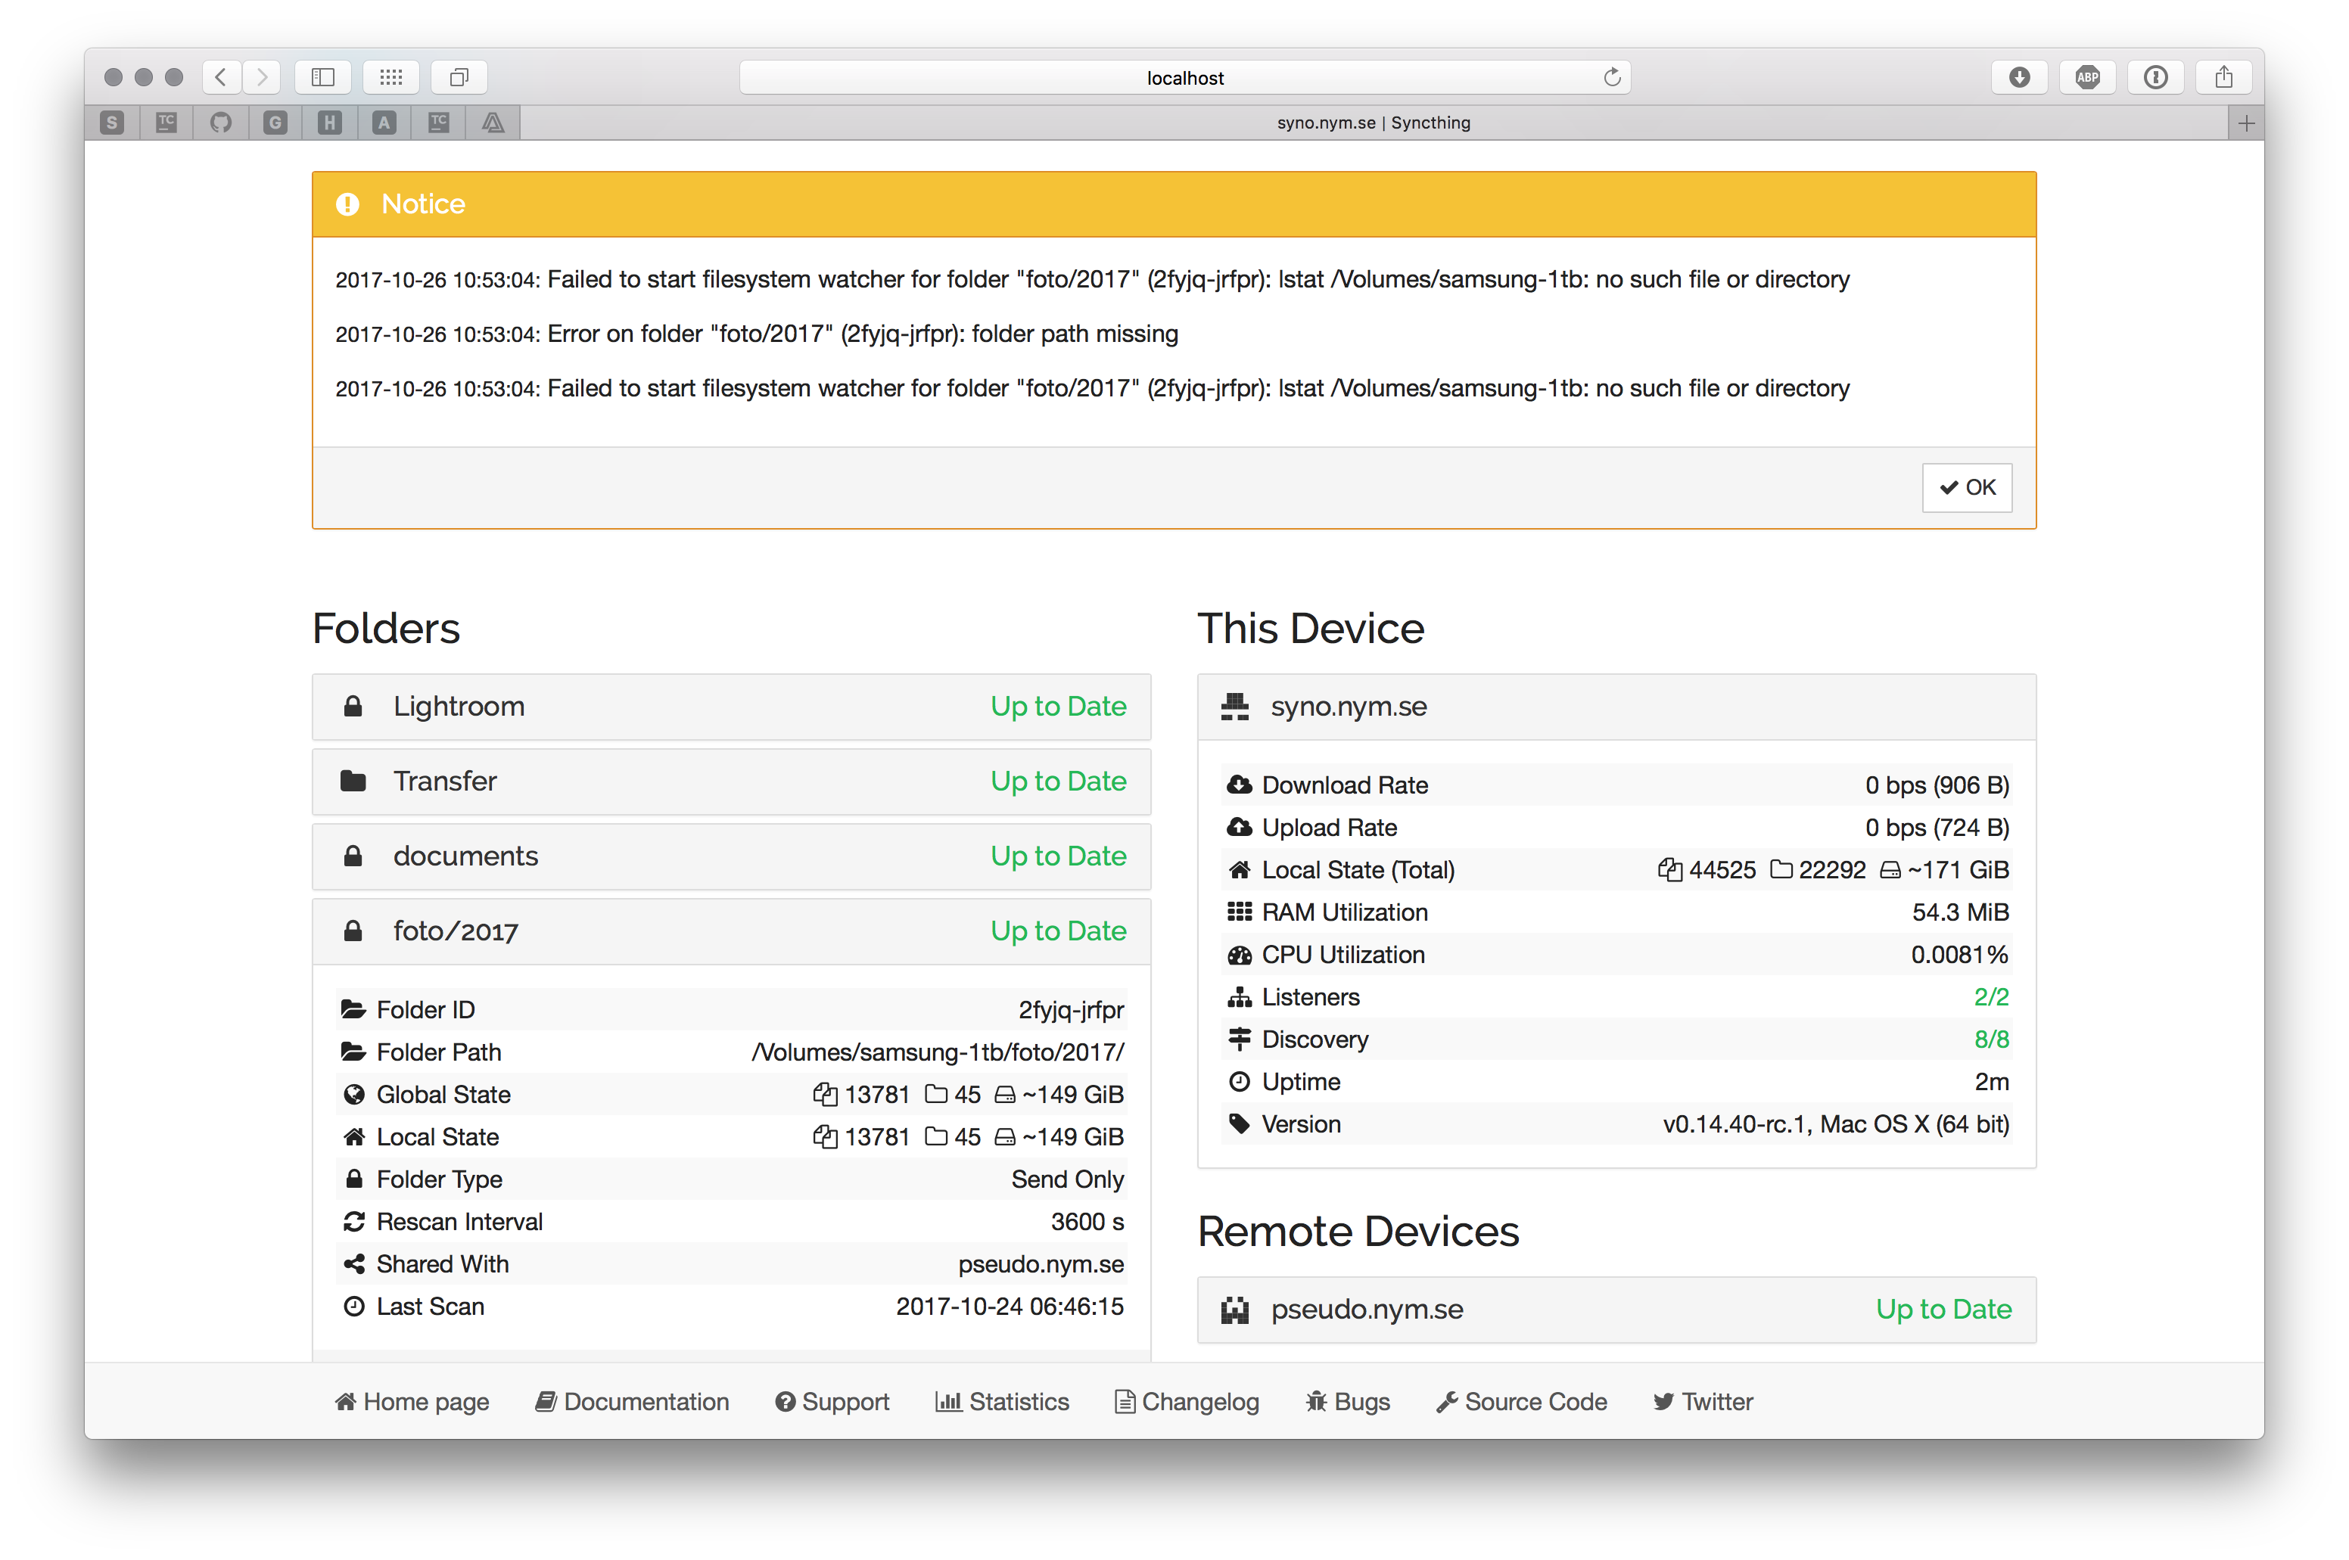
Task: Click the Adblock Plus icon in browser toolbar
Action: pyautogui.click(x=2087, y=76)
